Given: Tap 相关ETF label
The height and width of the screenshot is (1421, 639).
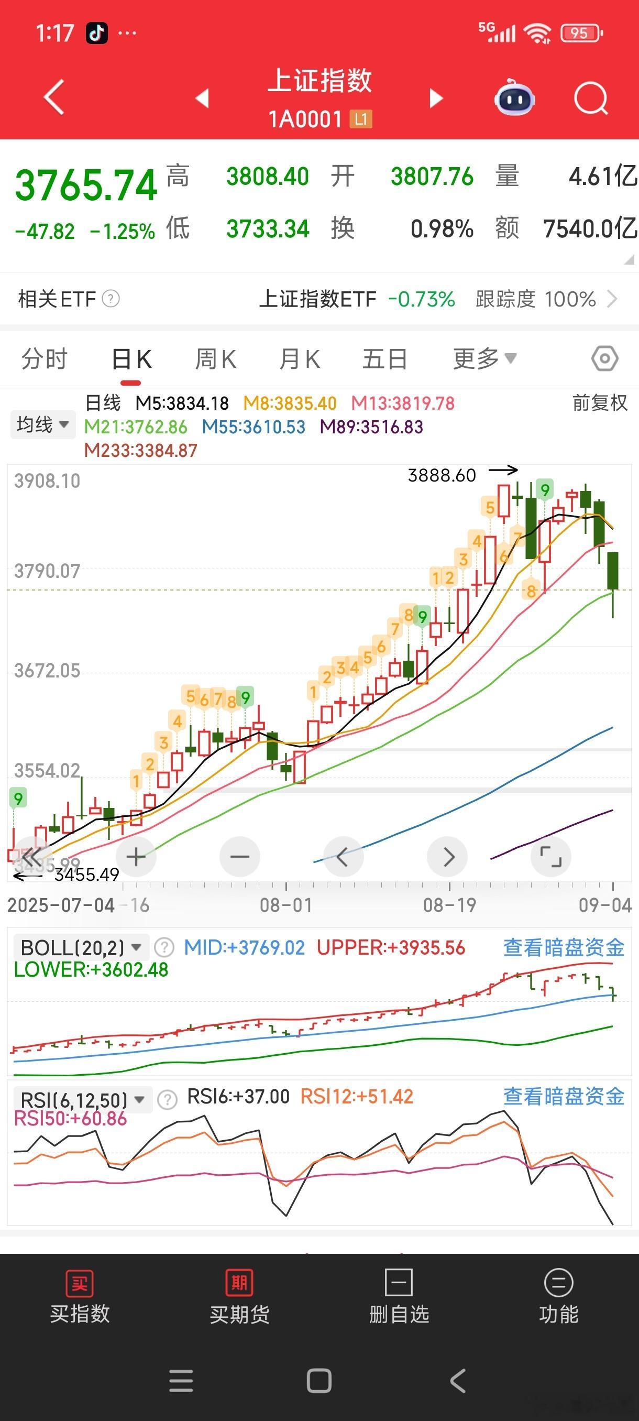Looking at the screenshot, I should tap(57, 299).
